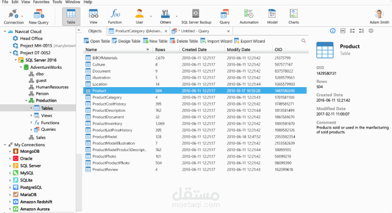The image size is (392, 213).
Task: Open the Favorites menu
Action: coord(41,2)
